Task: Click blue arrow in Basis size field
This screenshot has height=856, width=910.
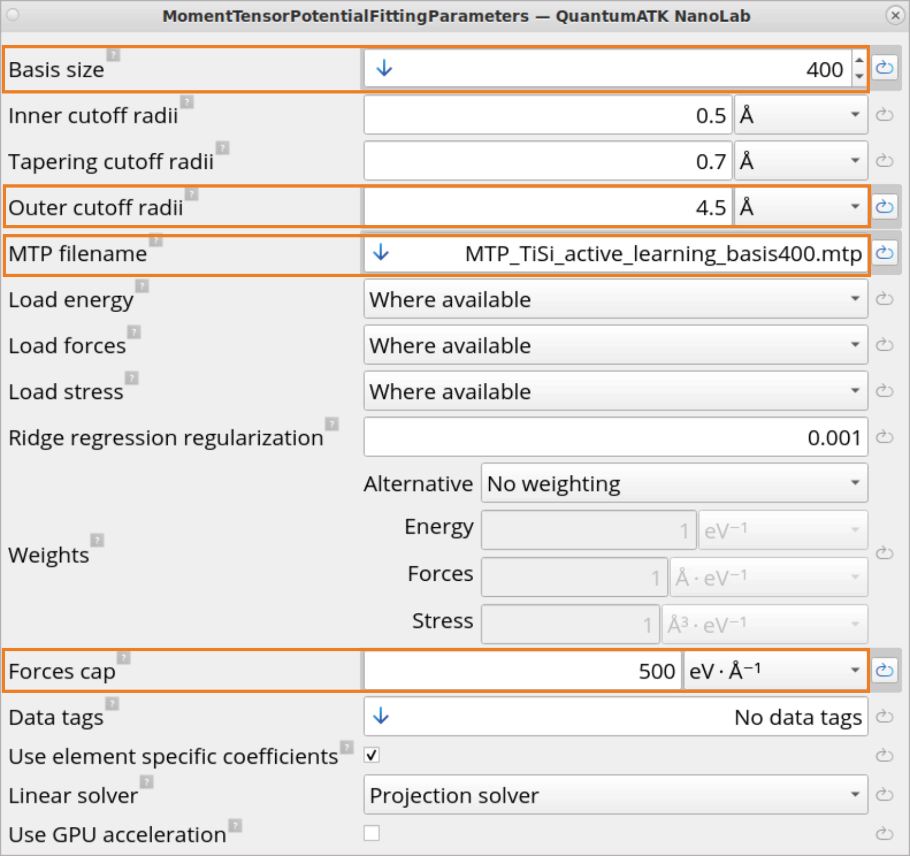Action: coord(384,68)
